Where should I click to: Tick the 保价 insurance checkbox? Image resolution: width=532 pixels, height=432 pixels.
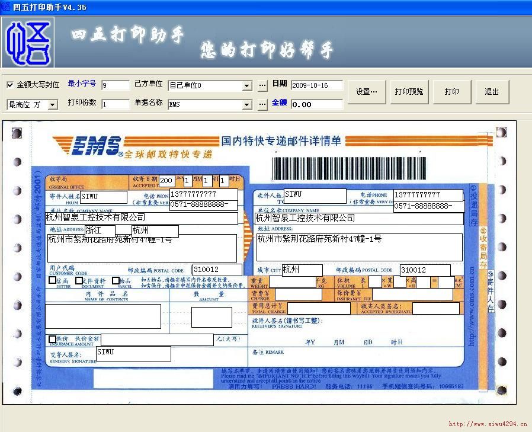pos(53,338)
